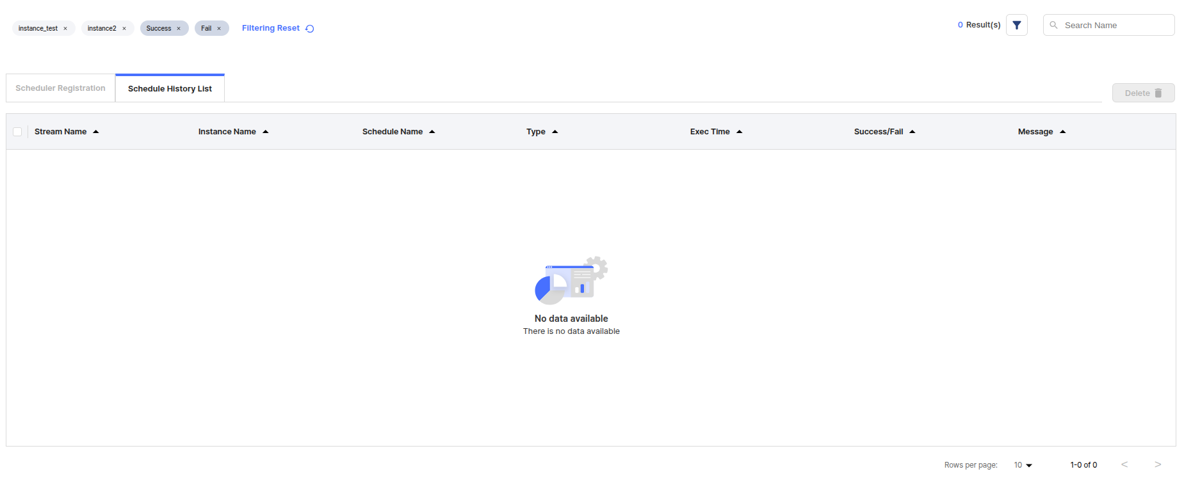Sort by Success/Fail arrow

[912, 132]
